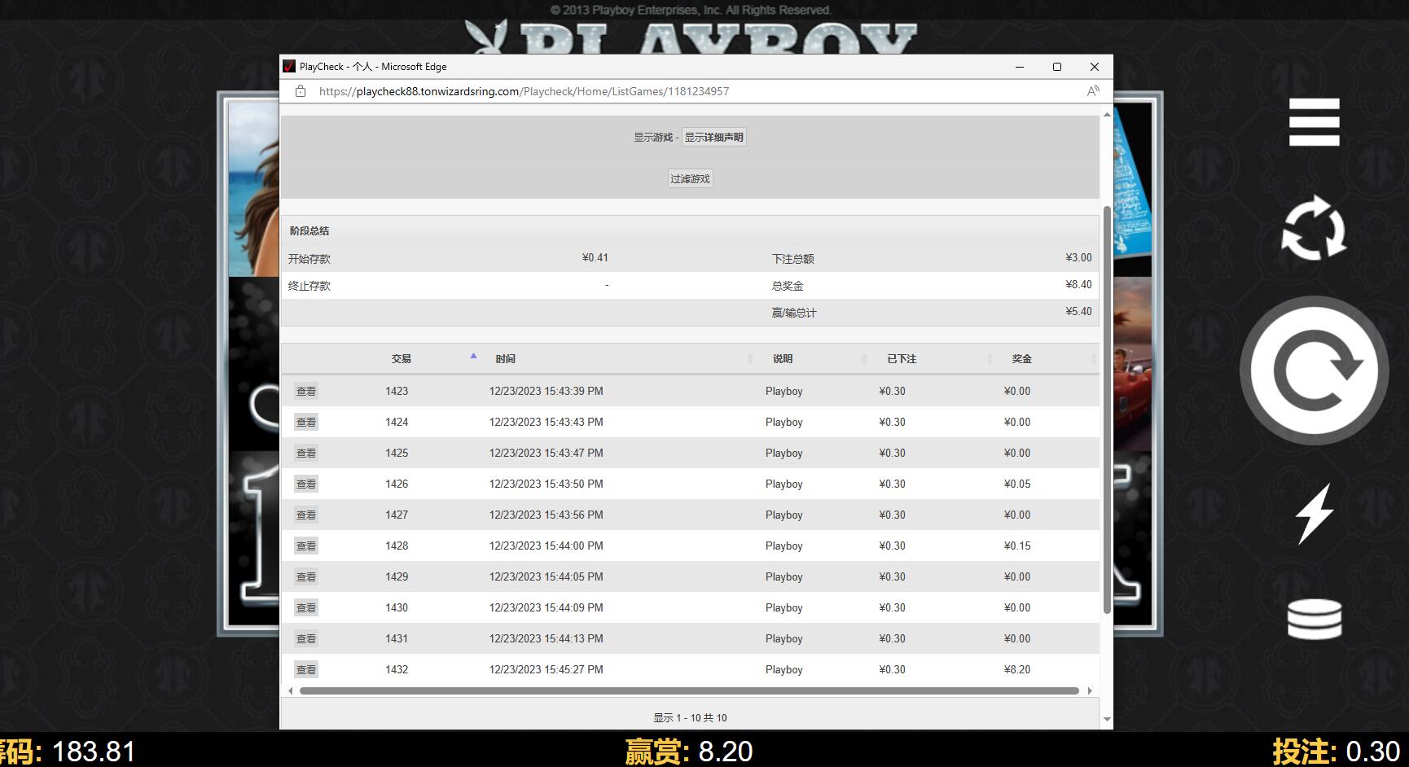1409x767 pixels.
Task: Click the autoplay circular arrows icon
Action: click(1314, 229)
